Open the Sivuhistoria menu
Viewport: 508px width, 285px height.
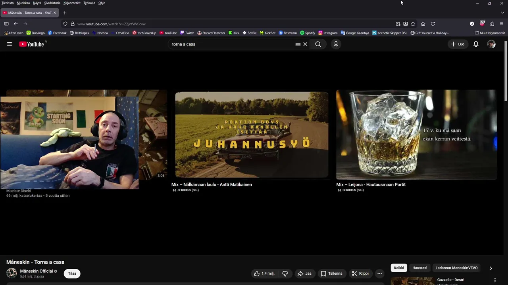coord(52,3)
